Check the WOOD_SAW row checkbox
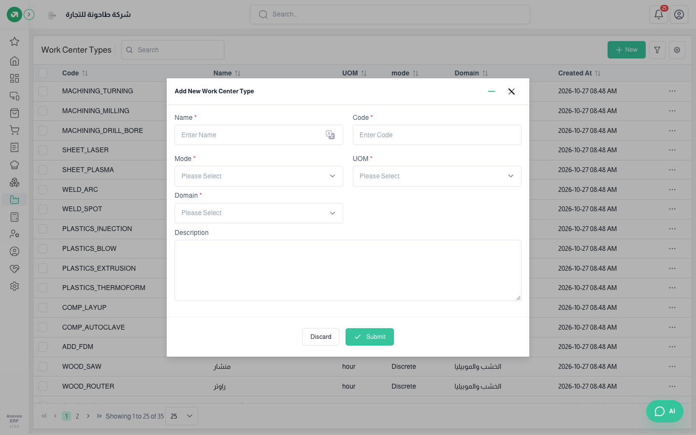 pyautogui.click(x=43, y=366)
